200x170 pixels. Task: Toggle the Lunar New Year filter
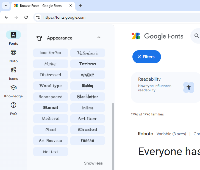pos(51,53)
